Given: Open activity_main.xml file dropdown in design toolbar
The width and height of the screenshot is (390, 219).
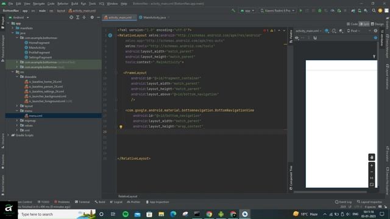Looking at the screenshot, I should pyautogui.click(x=308, y=31).
